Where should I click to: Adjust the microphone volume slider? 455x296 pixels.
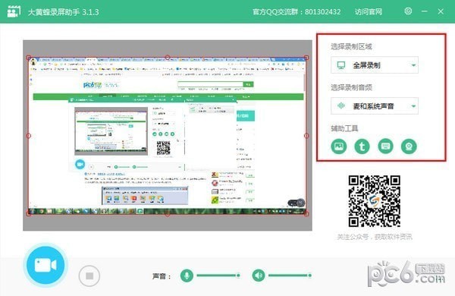point(218,275)
